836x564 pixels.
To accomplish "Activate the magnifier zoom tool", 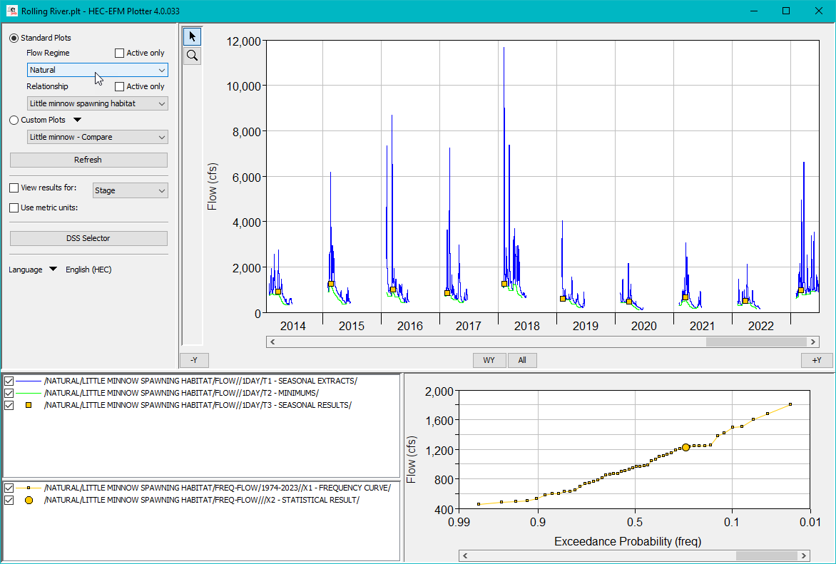I will tap(192, 56).
